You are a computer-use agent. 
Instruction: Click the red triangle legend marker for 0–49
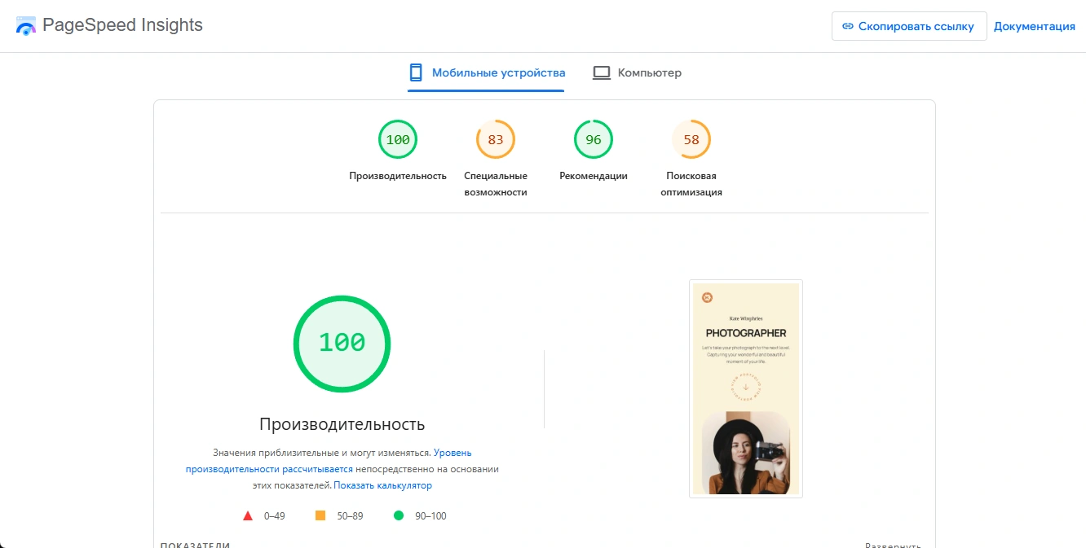[x=248, y=515]
